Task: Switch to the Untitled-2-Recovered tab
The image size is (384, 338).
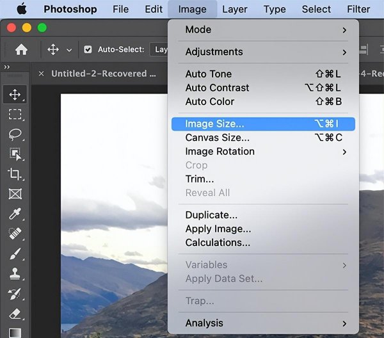Action: coord(103,74)
